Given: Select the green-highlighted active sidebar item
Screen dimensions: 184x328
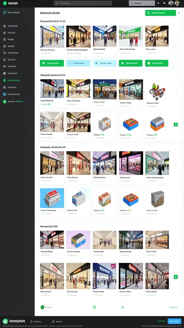Looking at the screenshot, I should 12,80.
